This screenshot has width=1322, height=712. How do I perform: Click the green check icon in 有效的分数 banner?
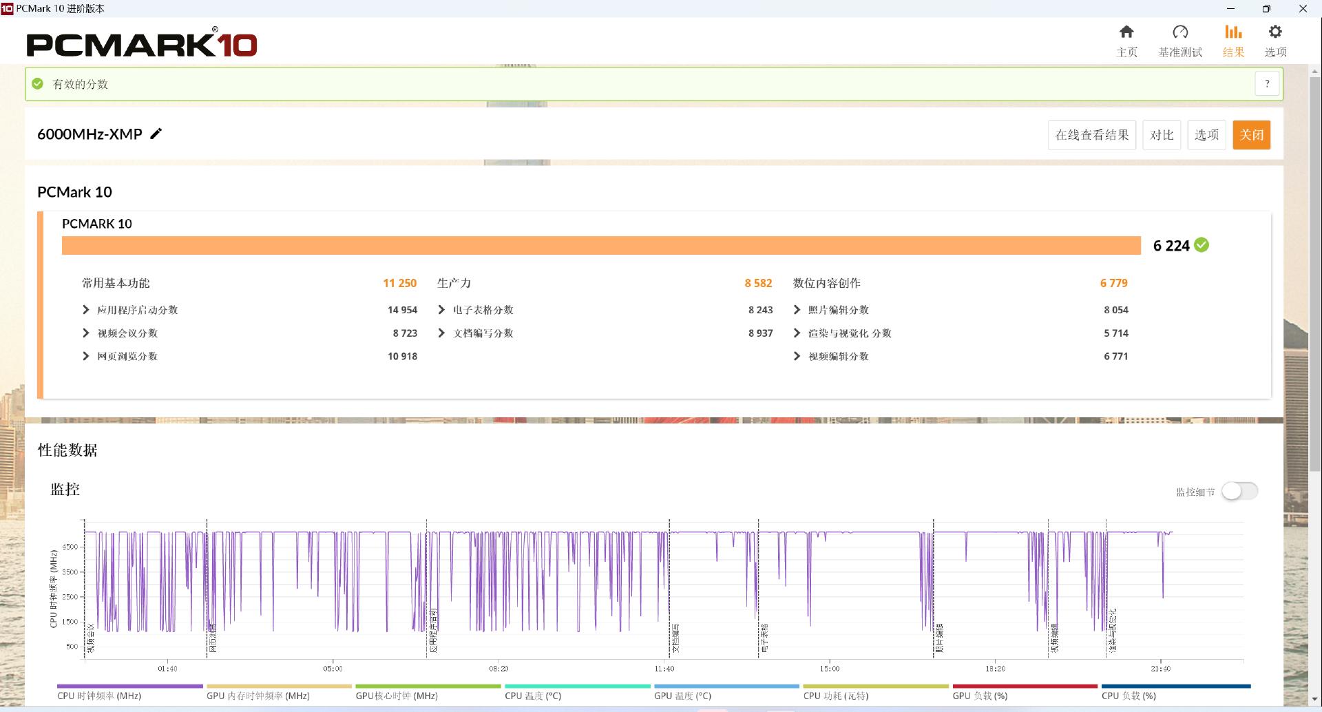click(38, 84)
